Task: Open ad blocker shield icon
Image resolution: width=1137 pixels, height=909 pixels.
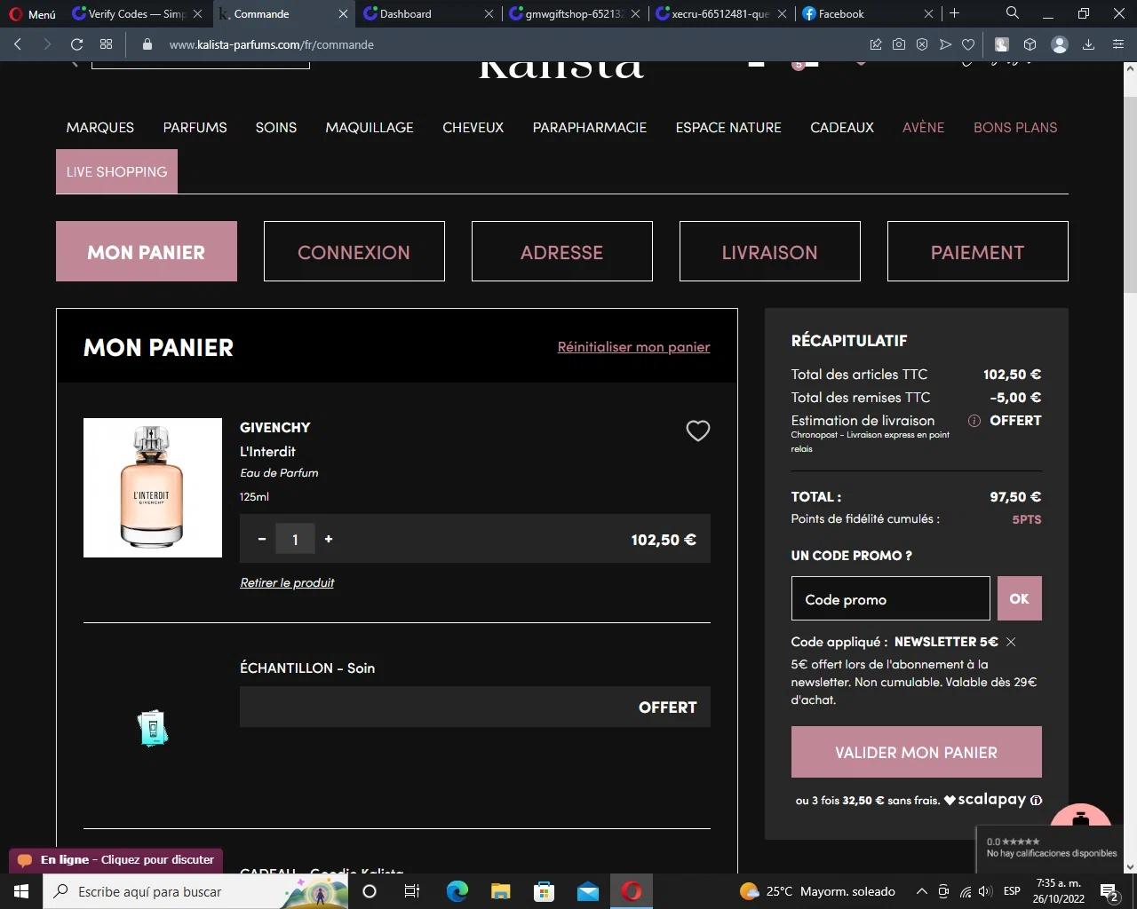Action: coord(922,44)
